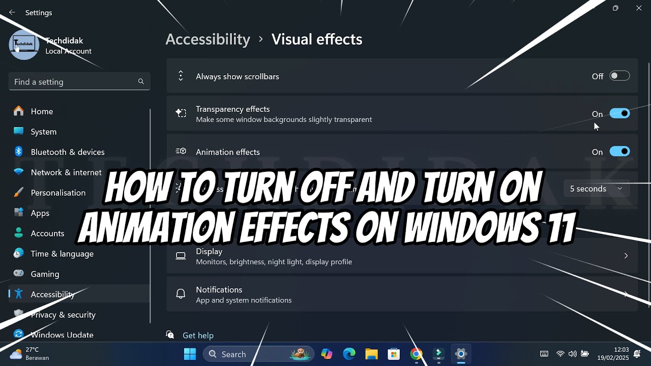Launch Microsoft Edge from taskbar

[x=349, y=354]
